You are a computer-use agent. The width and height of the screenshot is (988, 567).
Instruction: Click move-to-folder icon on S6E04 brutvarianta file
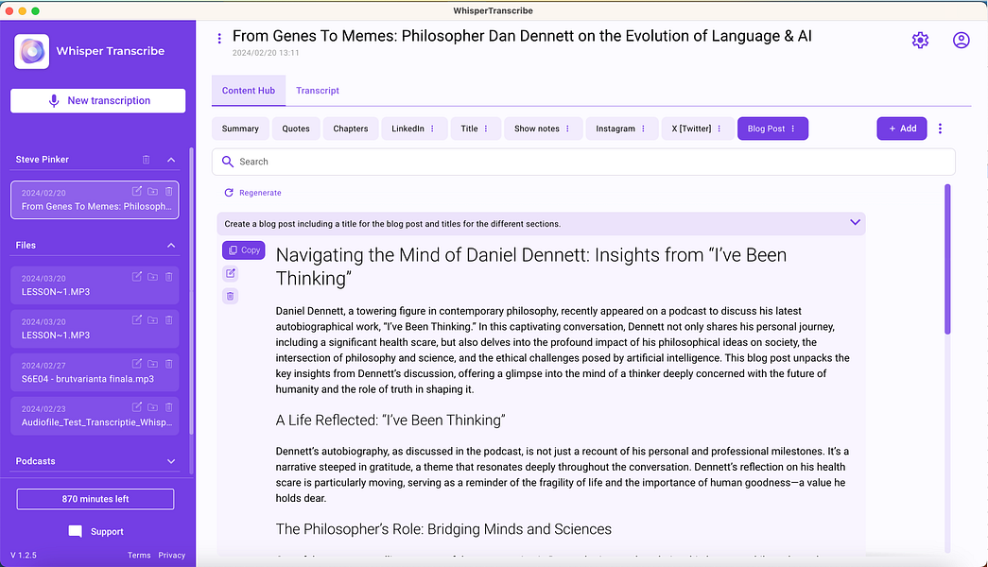(x=152, y=364)
